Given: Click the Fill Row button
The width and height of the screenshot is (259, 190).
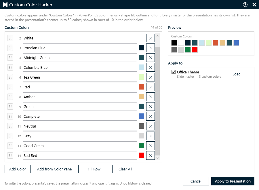Looking at the screenshot, I should [x=94, y=169].
